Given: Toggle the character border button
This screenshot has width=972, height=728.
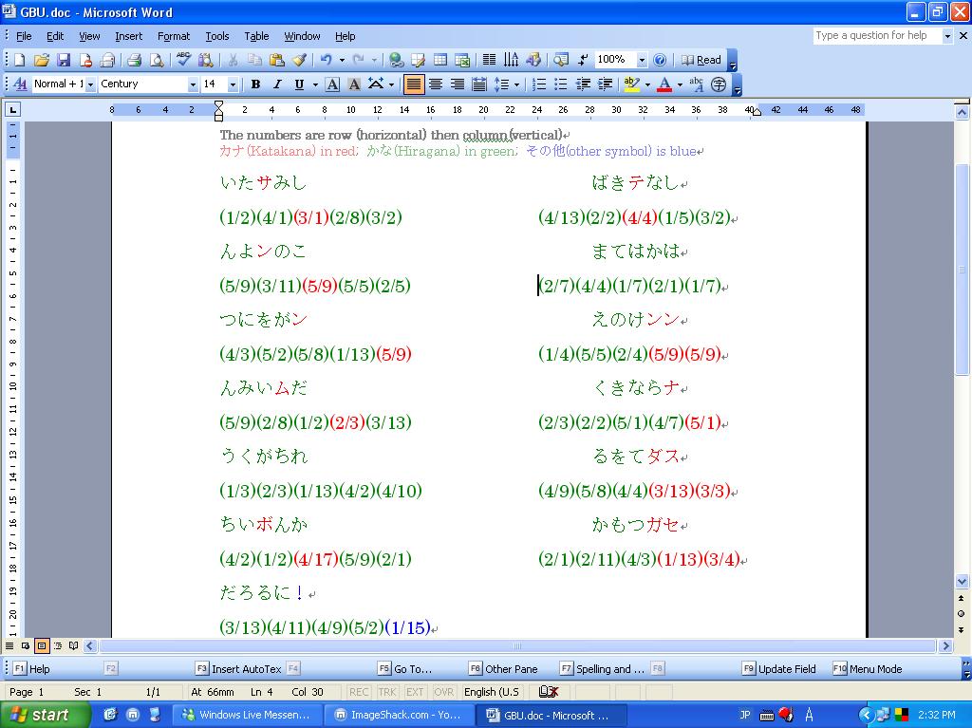Looking at the screenshot, I should tap(332, 84).
